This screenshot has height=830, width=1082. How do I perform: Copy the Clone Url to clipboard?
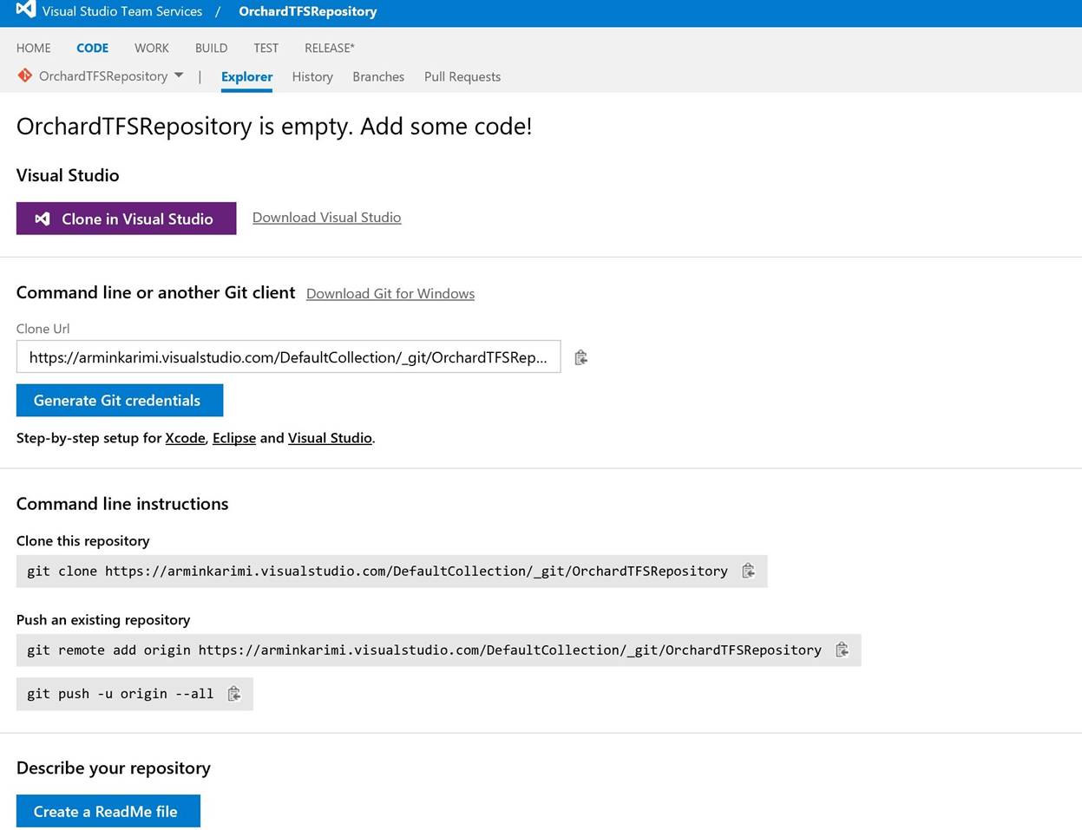[x=581, y=357]
